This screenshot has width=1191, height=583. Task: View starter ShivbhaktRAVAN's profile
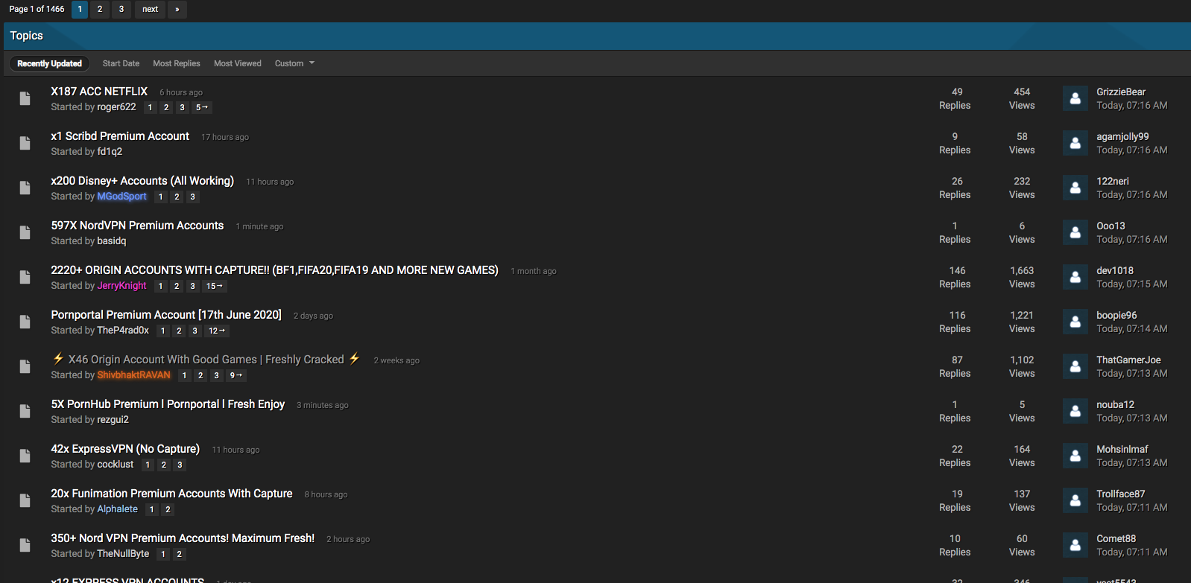(x=134, y=375)
